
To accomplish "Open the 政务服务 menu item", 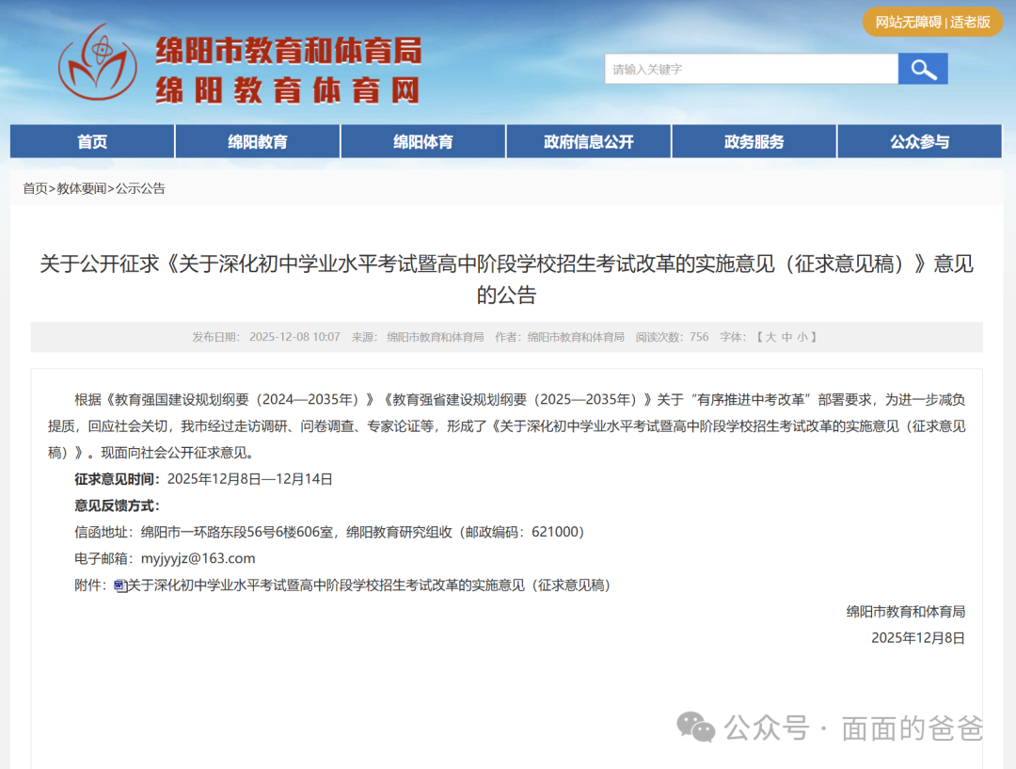I will (x=754, y=142).
